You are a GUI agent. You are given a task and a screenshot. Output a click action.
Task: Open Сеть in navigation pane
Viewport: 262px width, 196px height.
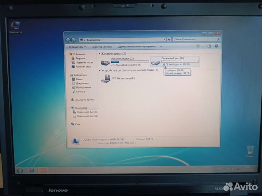(x=76, y=124)
